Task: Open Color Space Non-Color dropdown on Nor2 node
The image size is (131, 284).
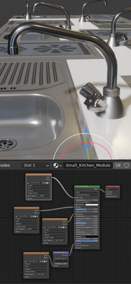Action: click(x=43, y=274)
